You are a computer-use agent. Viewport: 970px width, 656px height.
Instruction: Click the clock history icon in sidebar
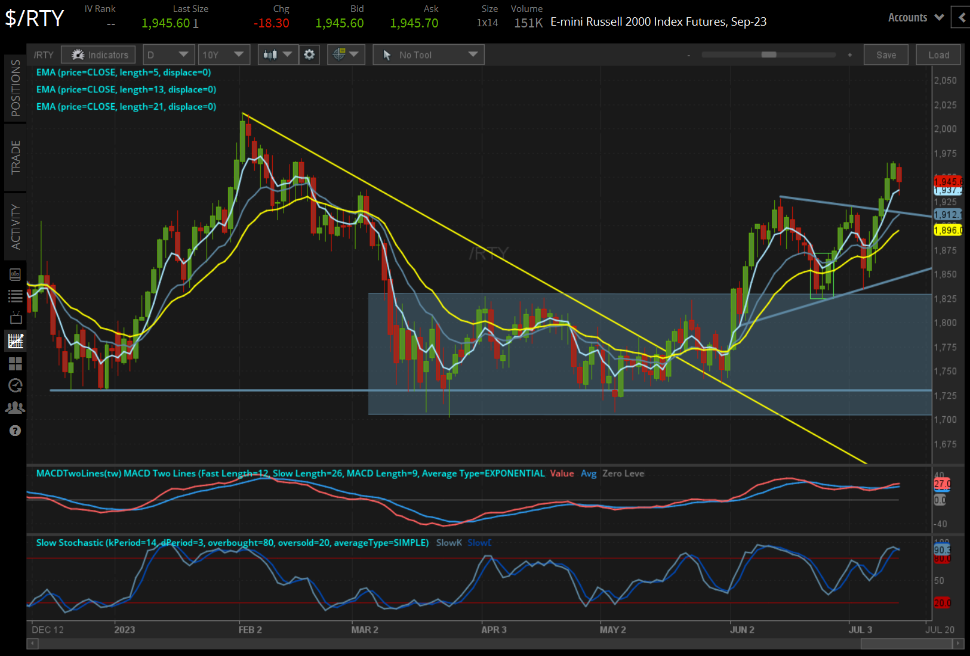(15, 385)
